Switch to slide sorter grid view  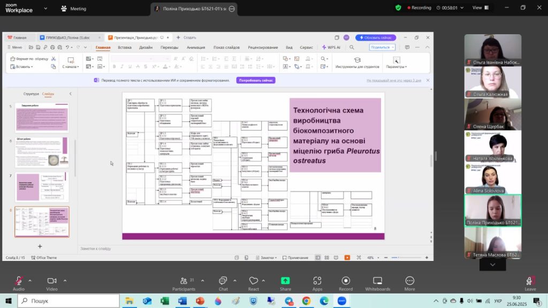(x=327, y=258)
